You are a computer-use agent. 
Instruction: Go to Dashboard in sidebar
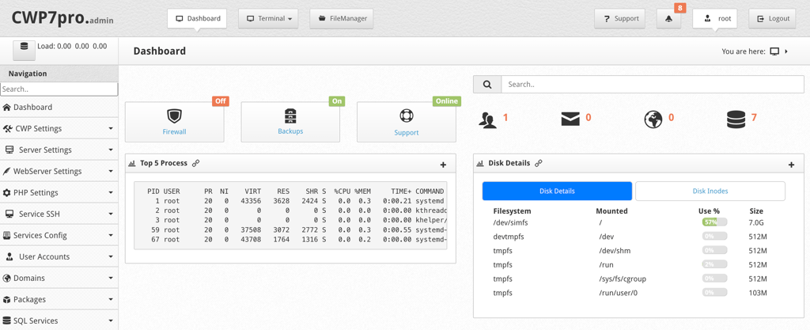(59, 107)
